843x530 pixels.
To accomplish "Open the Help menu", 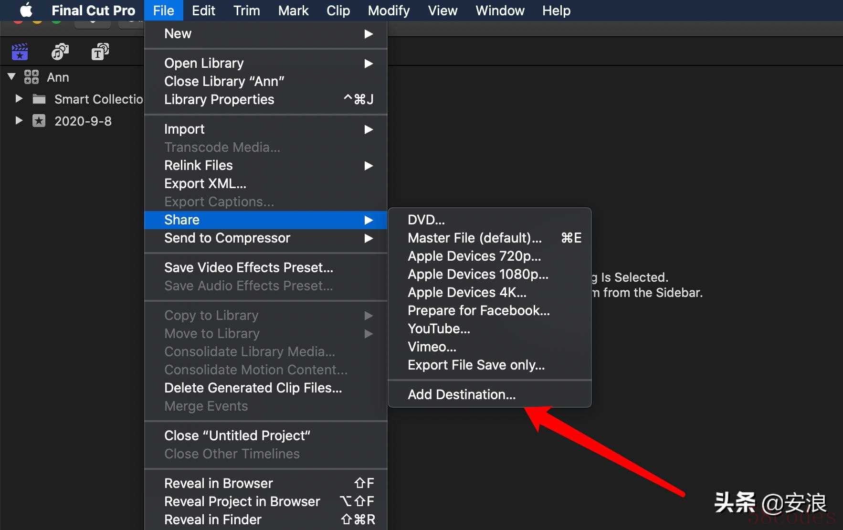I will [557, 10].
